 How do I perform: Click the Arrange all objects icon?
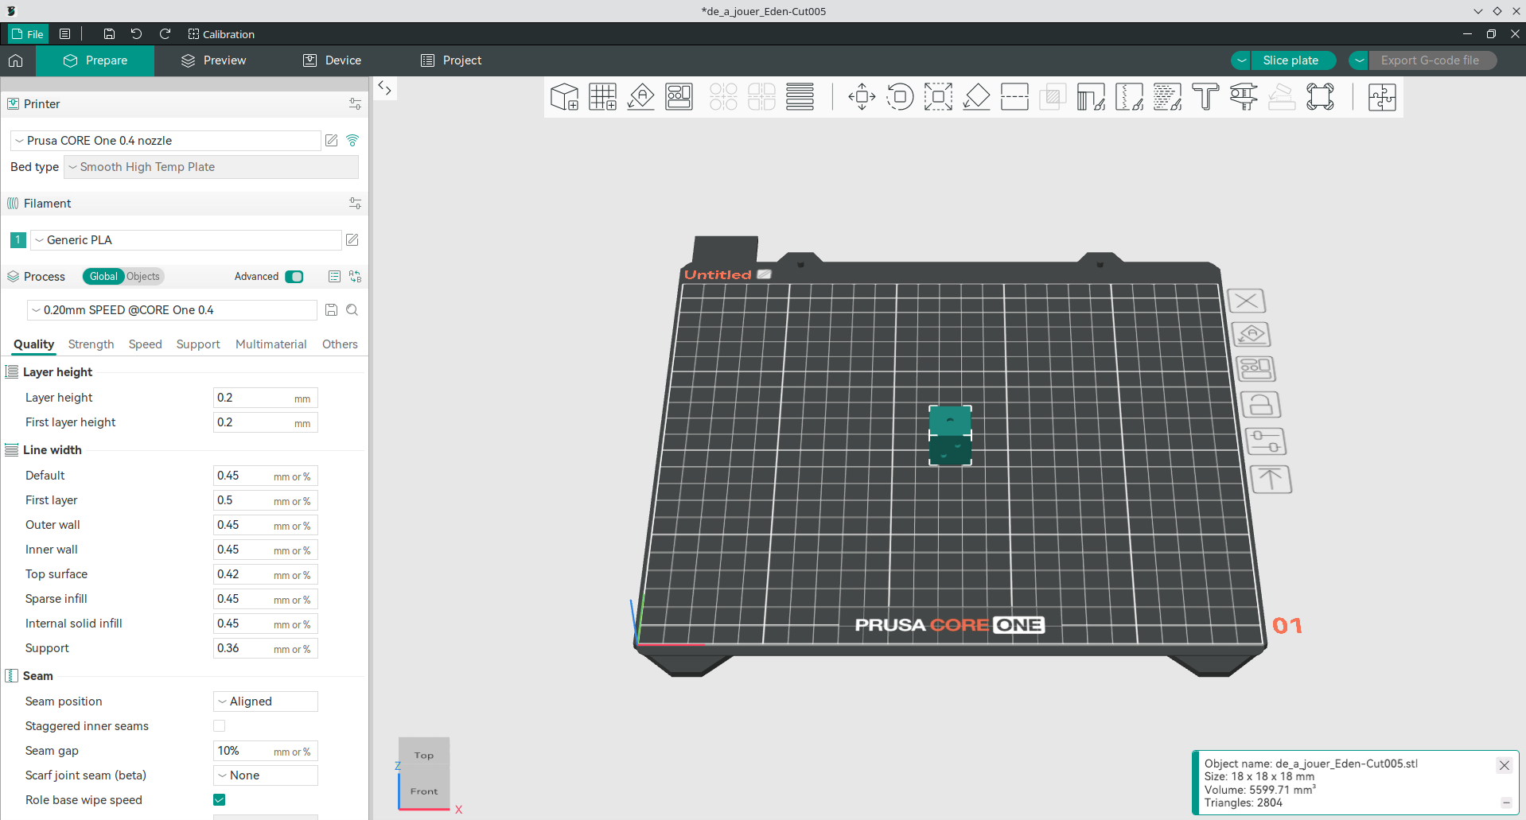pos(679,97)
